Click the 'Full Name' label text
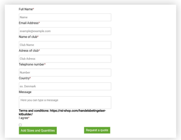The height and width of the screenshot is (140, 181). (x=25, y=9)
